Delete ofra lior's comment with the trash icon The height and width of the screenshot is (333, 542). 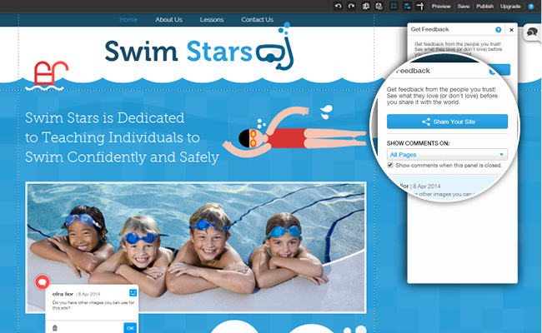click(54, 328)
